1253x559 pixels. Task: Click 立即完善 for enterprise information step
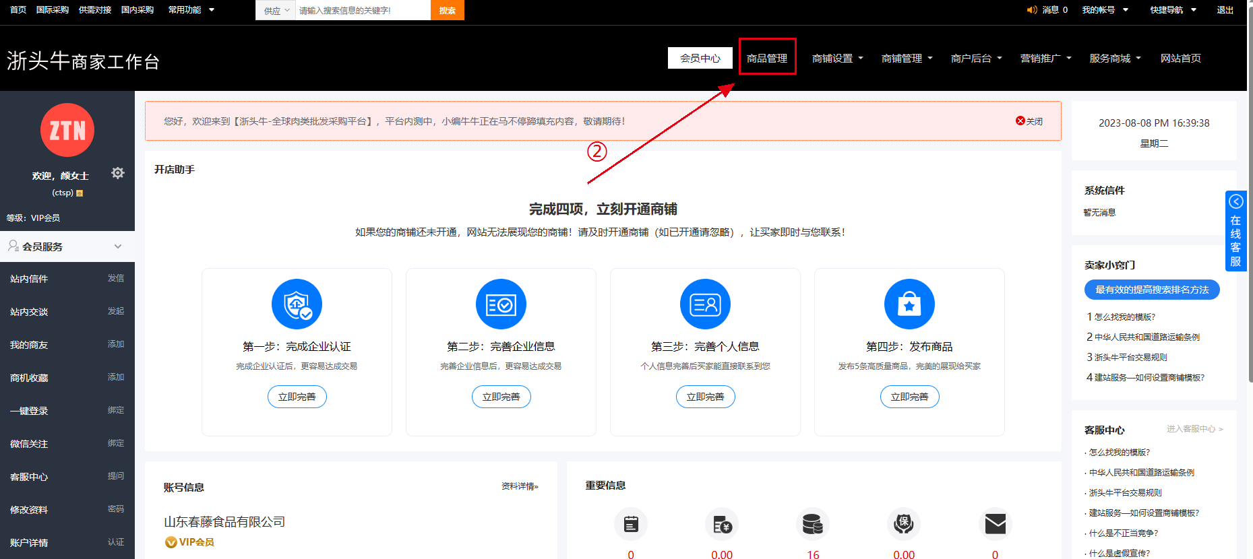point(501,397)
